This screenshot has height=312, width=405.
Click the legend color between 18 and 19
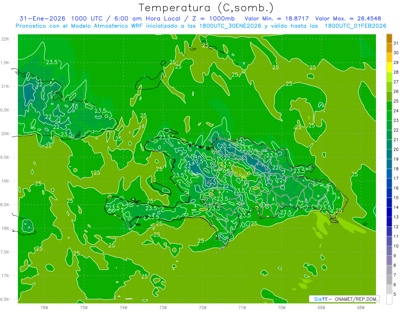coord(389,164)
